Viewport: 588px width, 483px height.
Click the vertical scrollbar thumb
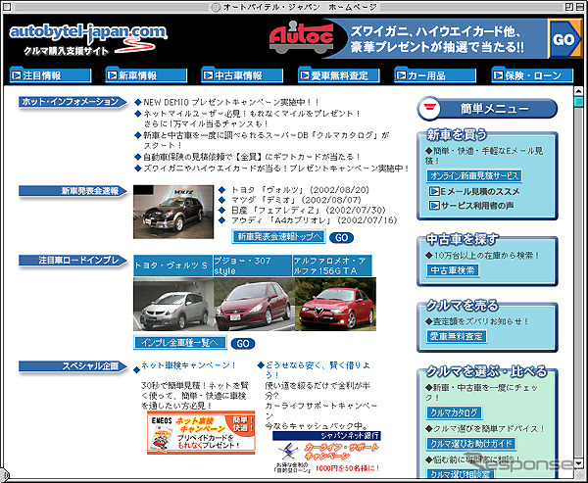[578, 102]
